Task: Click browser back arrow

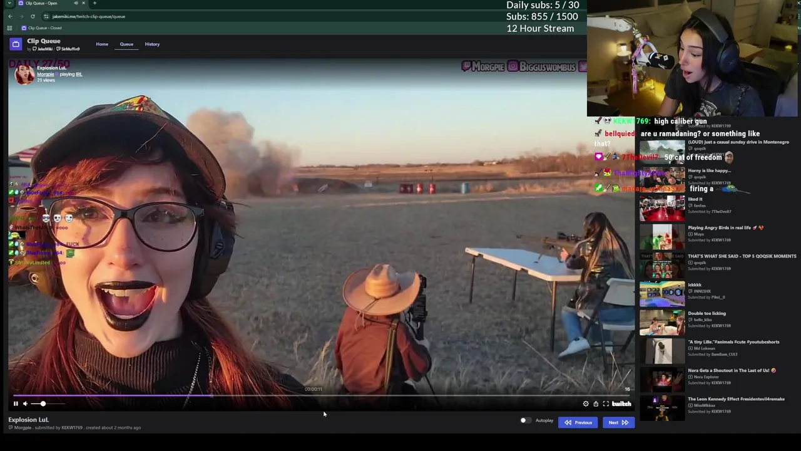Action: (x=10, y=16)
